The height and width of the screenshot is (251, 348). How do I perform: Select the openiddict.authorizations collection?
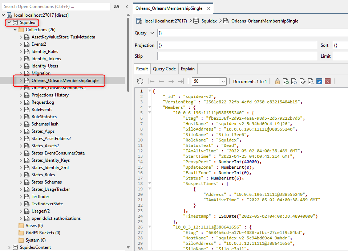coord(56,218)
